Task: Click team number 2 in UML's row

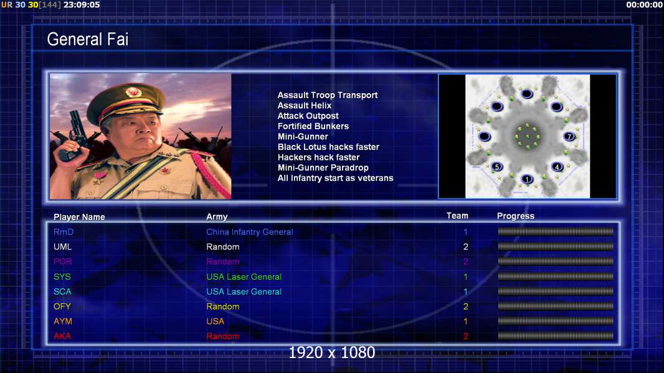Action: [466, 247]
